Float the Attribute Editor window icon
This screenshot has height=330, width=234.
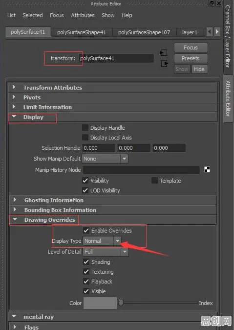click(x=212, y=3)
